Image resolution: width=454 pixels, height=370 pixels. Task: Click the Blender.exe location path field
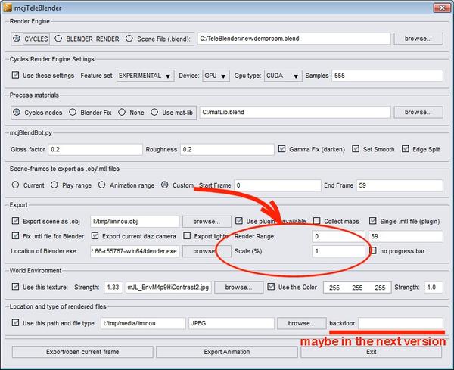click(135, 251)
